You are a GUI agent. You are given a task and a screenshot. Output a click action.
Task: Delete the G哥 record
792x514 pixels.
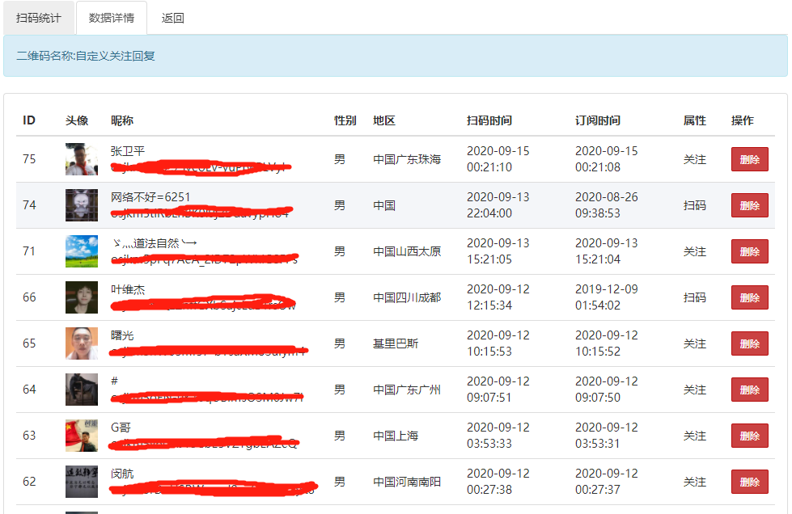pyautogui.click(x=750, y=436)
